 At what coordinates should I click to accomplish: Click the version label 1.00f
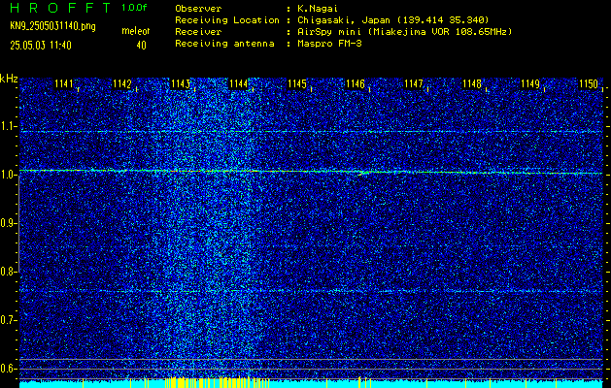[x=134, y=8]
